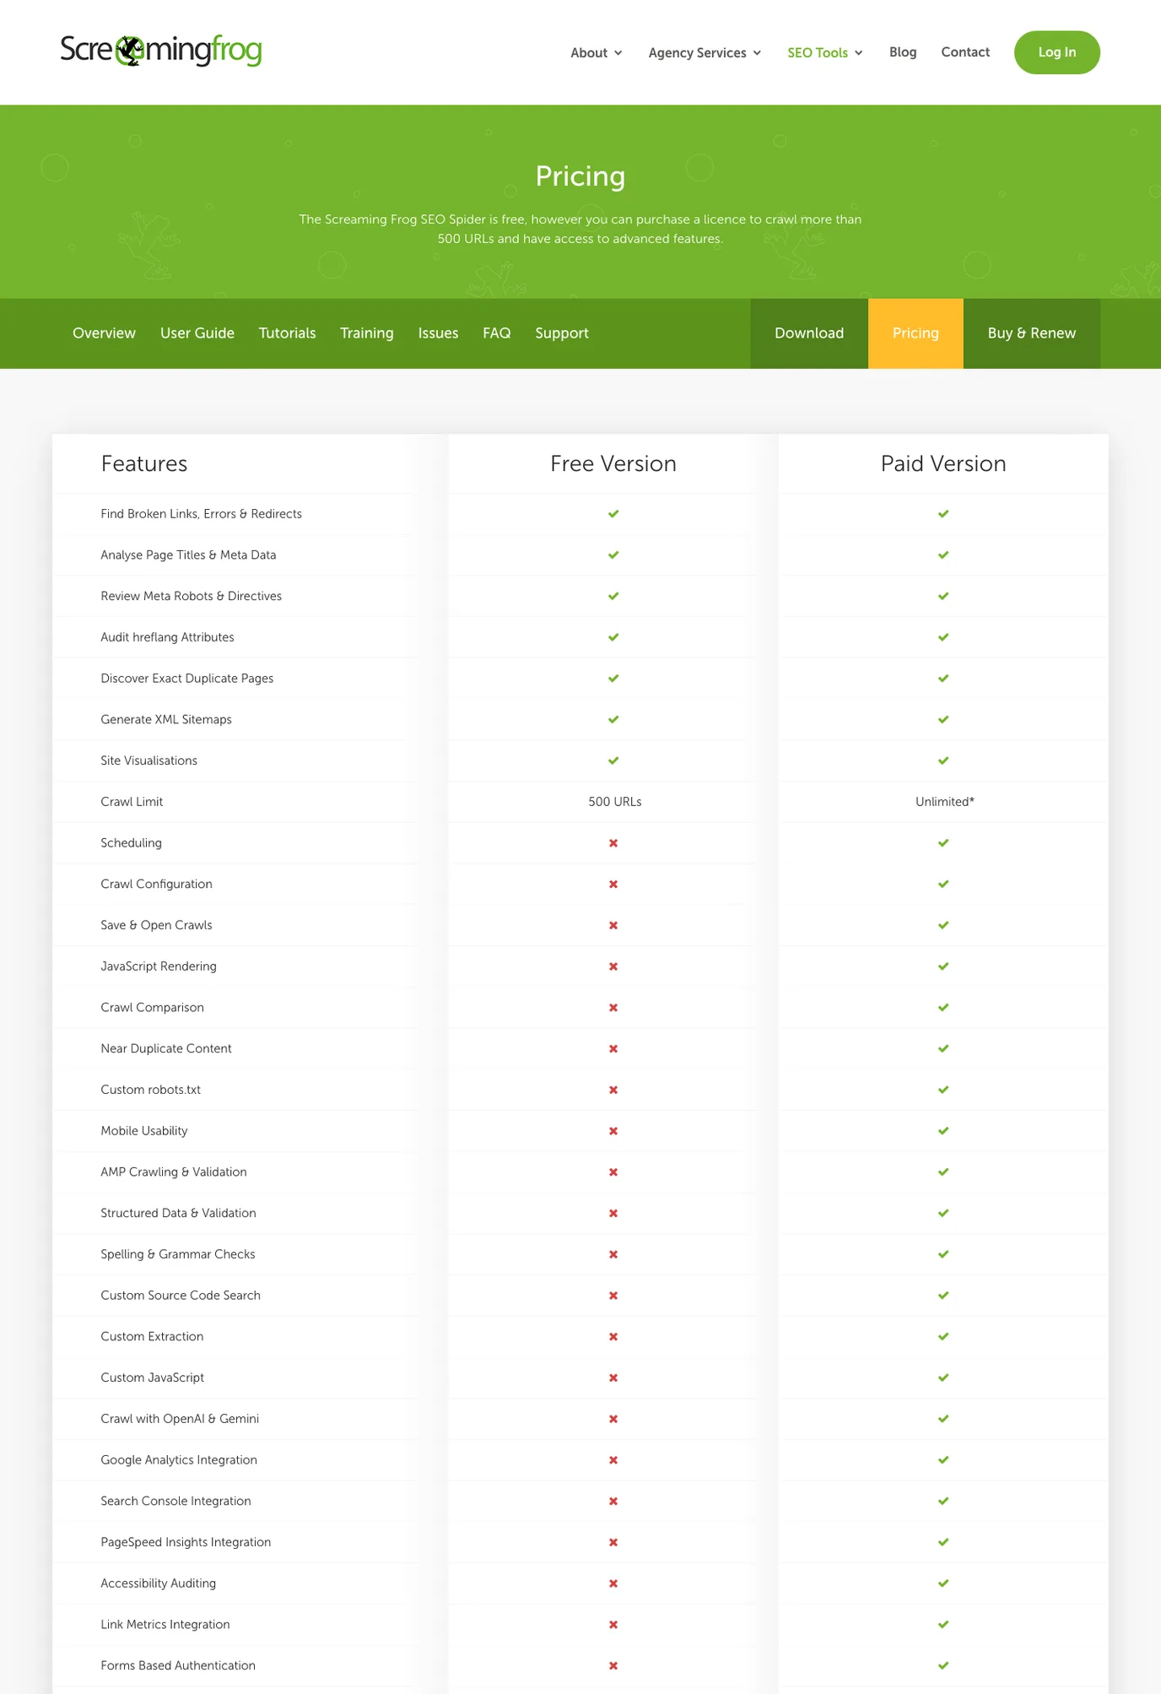The height and width of the screenshot is (1694, 1161).
Task: Click the 'Unlimited*' crawl limit value
Action: click(945, 802)
